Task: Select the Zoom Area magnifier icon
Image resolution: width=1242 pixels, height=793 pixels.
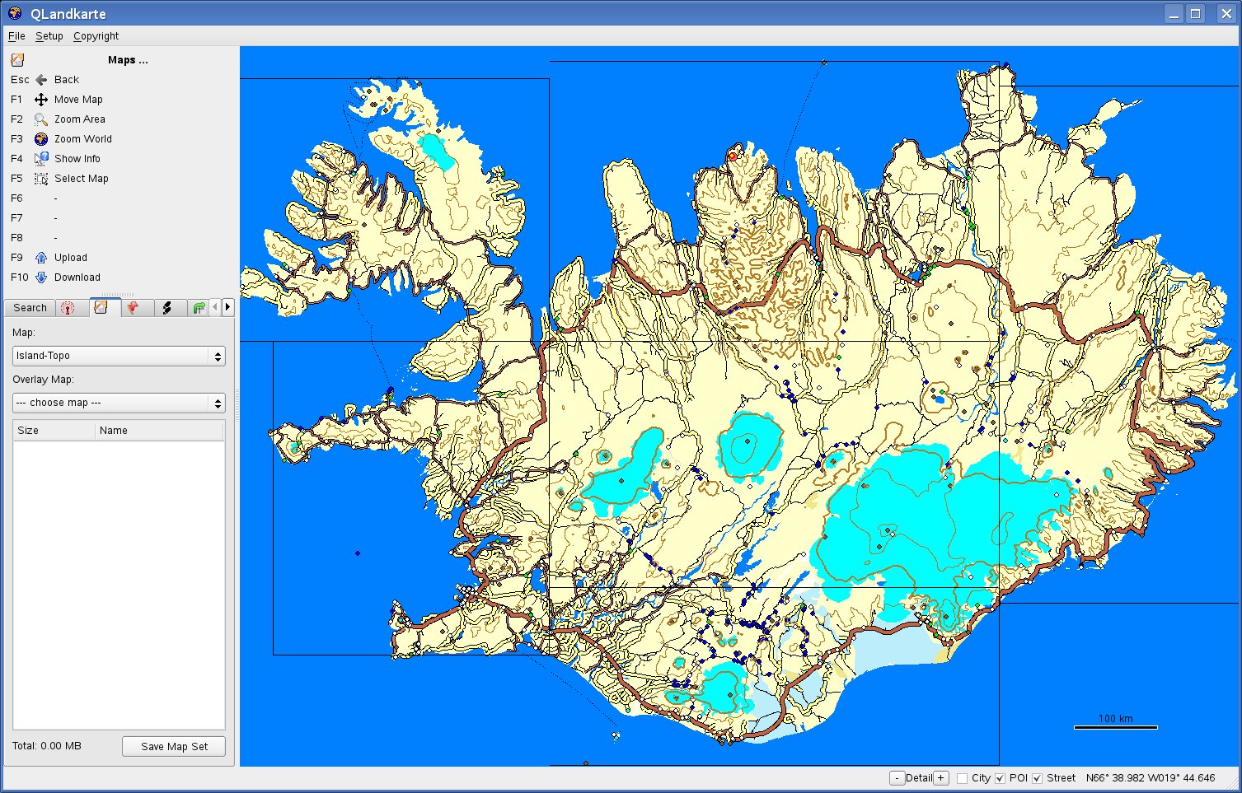Action: 41,119
